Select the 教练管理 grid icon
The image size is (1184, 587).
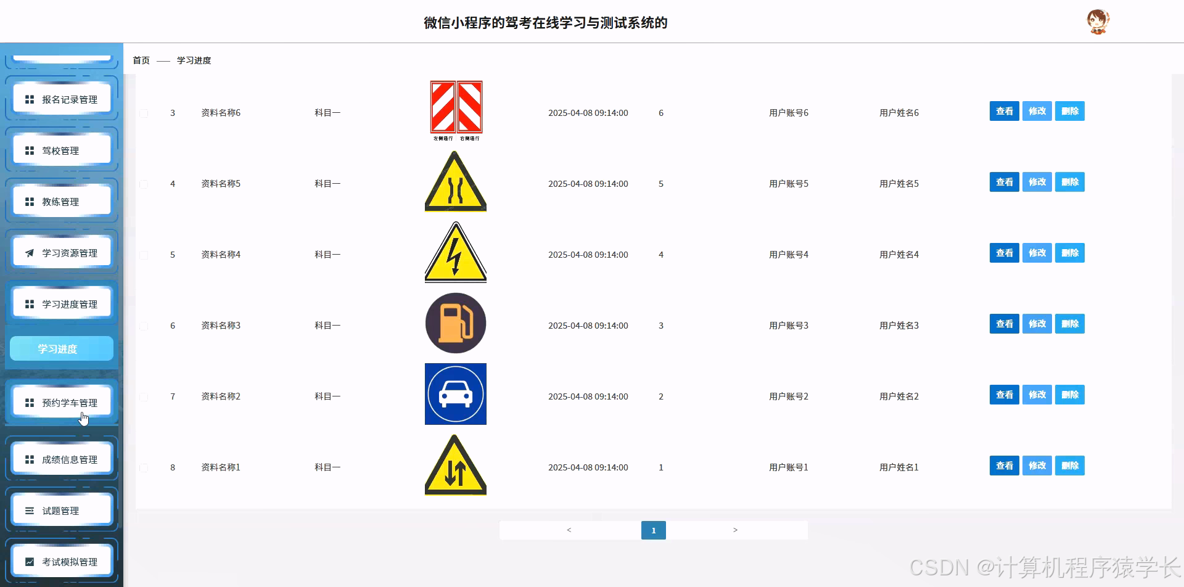click(x=29, y=201)
